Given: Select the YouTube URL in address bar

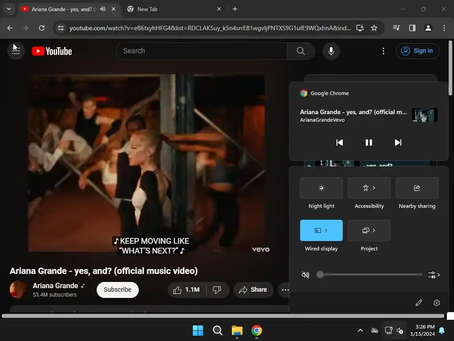Looking at the screenshot, I should [210, 28].
